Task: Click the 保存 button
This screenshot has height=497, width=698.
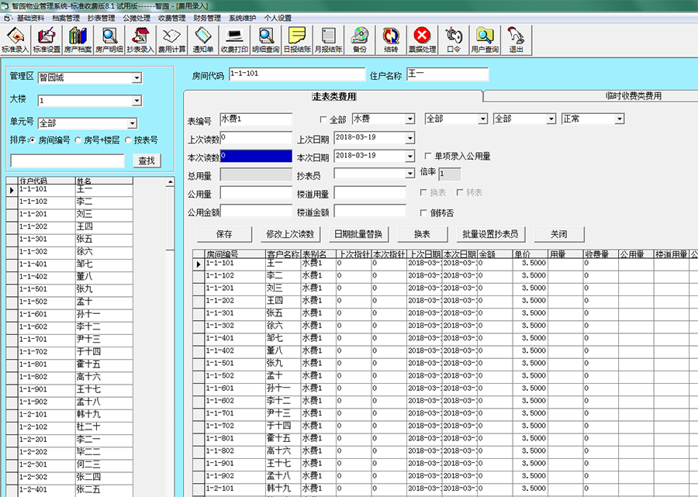Action: coord(224,234)
